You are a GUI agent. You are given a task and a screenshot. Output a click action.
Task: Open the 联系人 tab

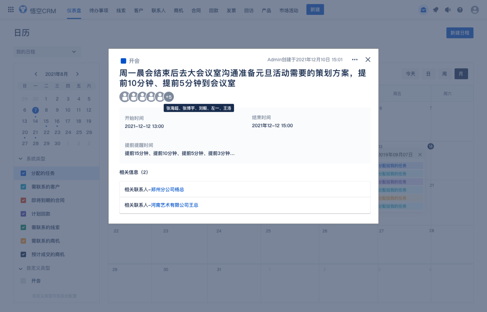click(159, 11)
